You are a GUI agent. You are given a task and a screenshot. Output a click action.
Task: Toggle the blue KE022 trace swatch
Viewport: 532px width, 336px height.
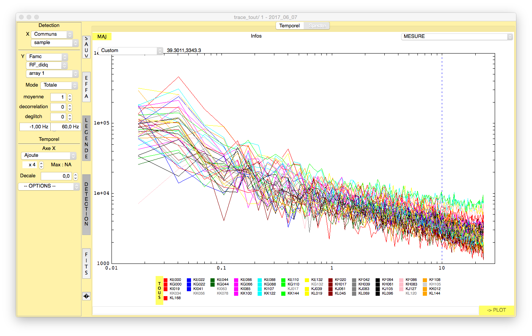click(x=189, y=280)
